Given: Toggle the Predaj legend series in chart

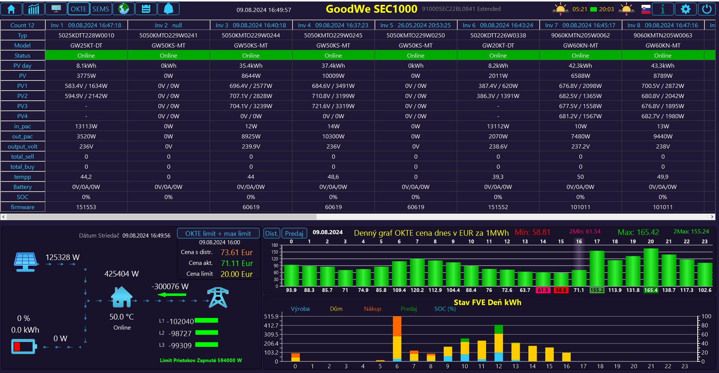Looking at the screenshot, I should coord(409,309).
